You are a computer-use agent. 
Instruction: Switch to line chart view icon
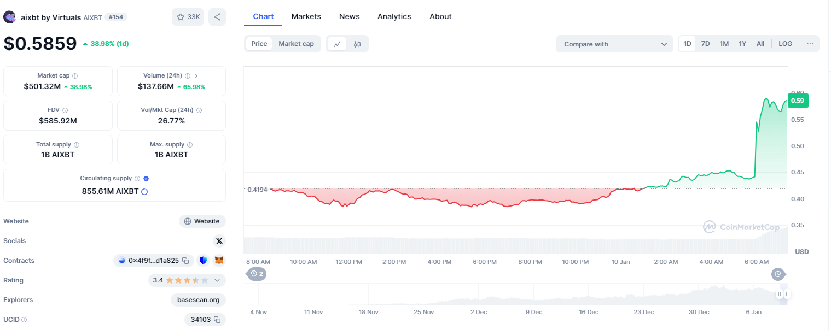[337, 44]
